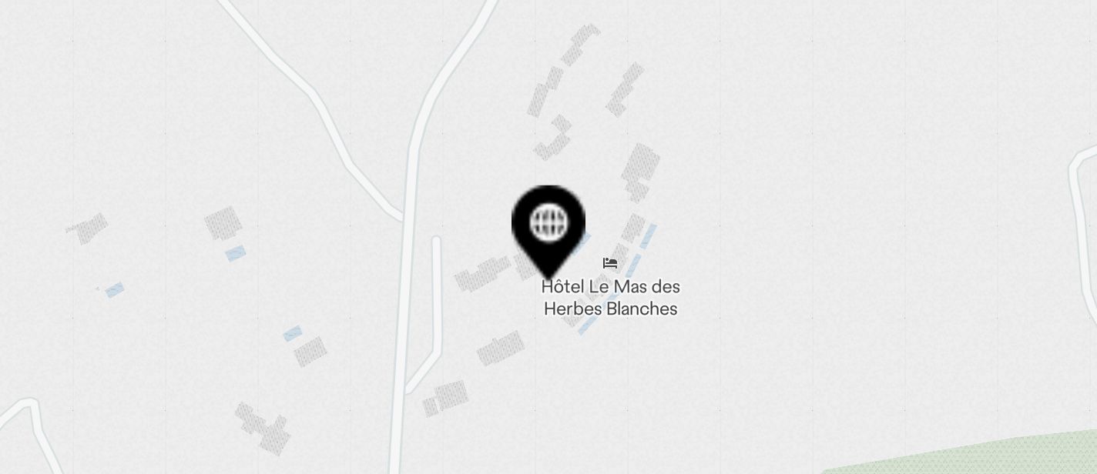Select the hotel bed icon
The width and height of the screenshot is (1097, 474).
coord(610,263)
